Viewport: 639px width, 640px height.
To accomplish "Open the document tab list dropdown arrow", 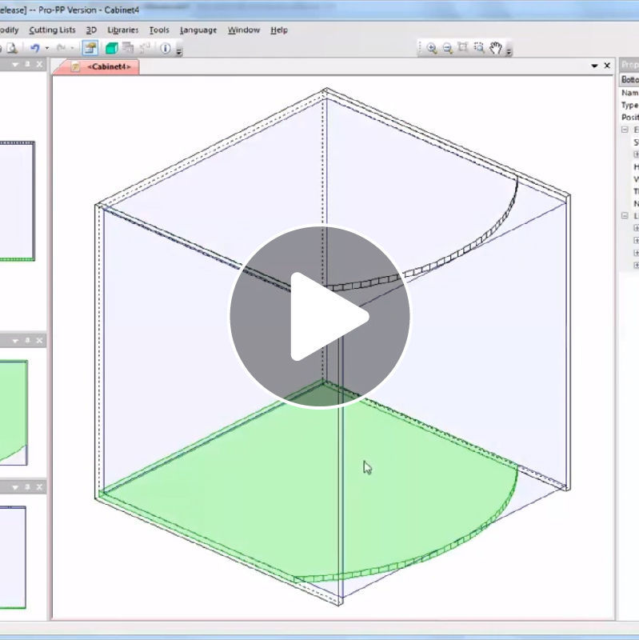I will coord(594,66).
